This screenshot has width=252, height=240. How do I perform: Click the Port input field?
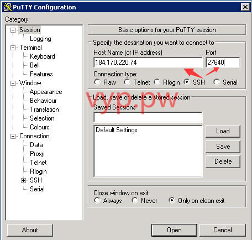(x=223, y=62)
